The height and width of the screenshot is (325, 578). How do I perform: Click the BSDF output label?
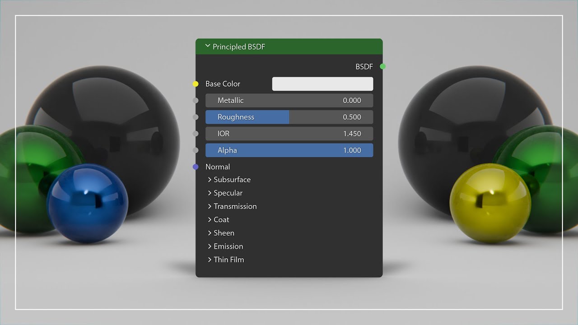pos(364,66)
